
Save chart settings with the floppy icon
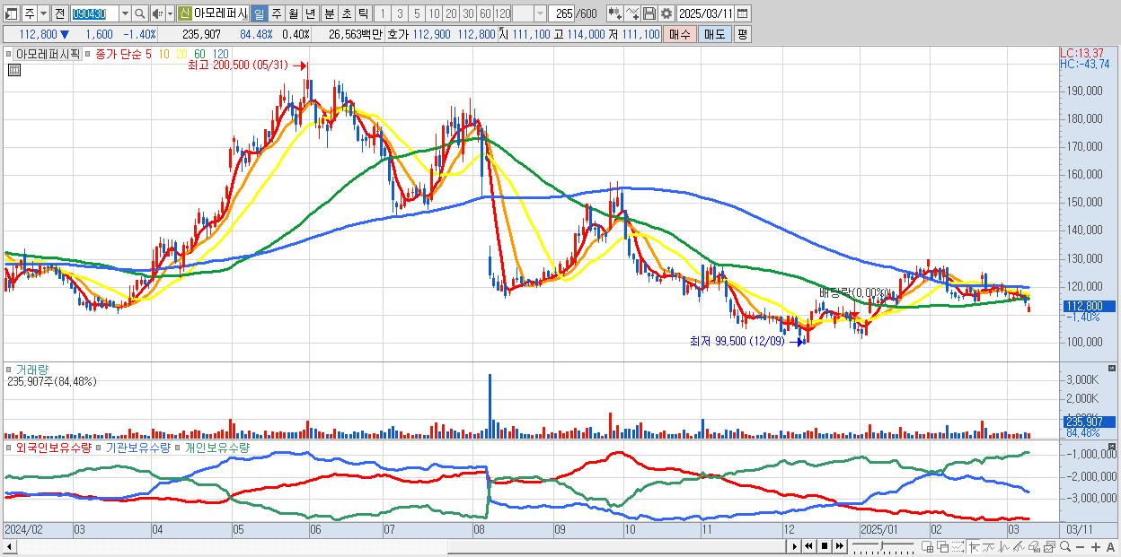coord(649,13)
